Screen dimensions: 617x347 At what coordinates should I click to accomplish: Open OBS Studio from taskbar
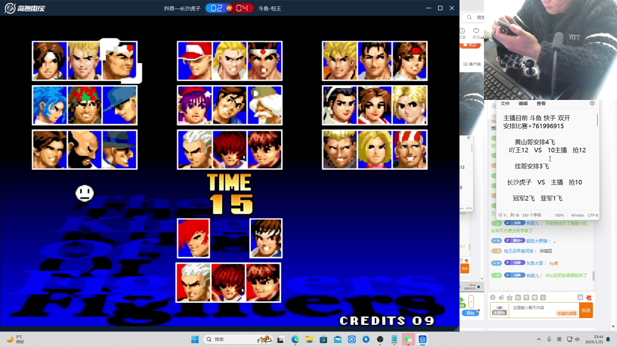tap(380, 339)
